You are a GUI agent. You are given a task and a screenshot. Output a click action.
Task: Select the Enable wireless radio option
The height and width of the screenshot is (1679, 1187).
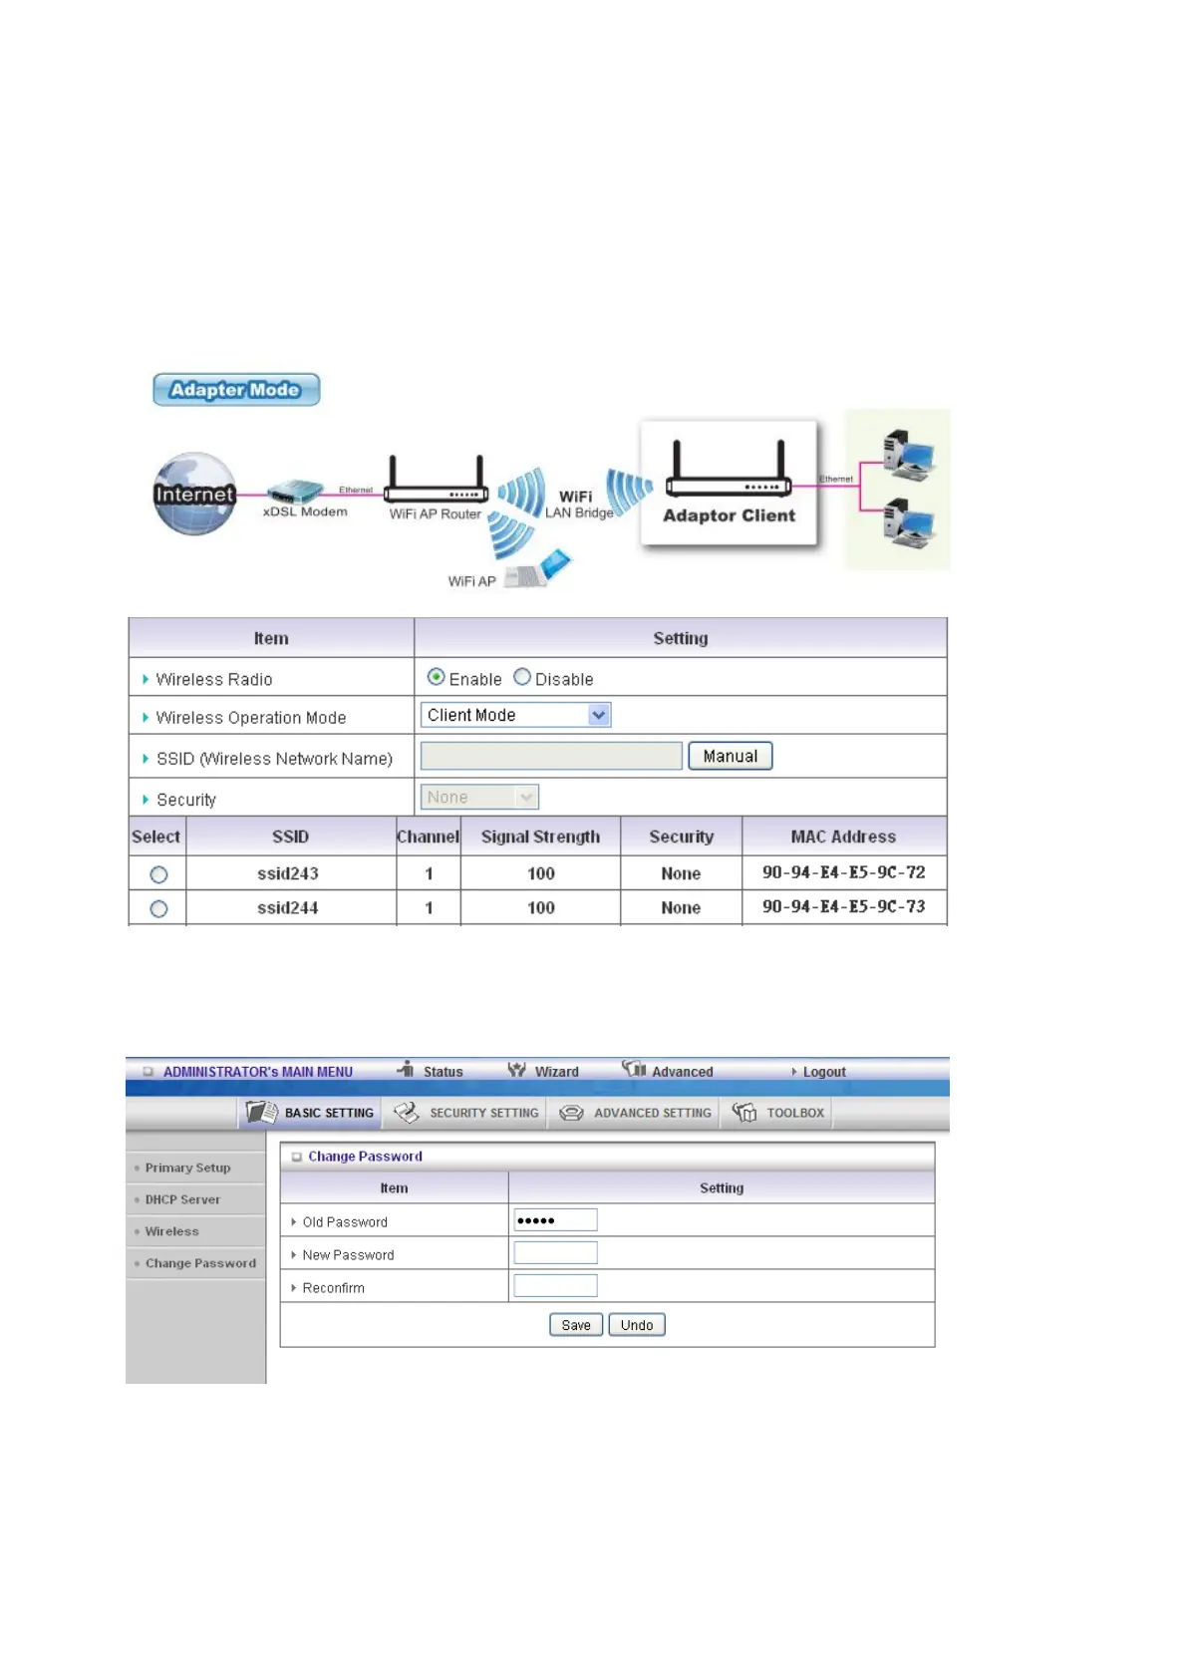coord(436,677)
